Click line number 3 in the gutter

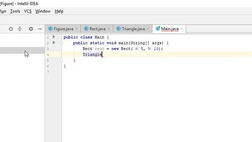[x=48, y=49]
